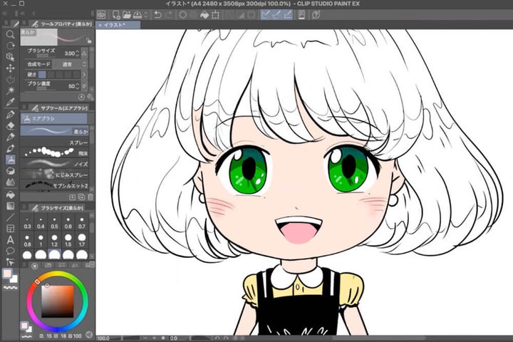
Task: Select the Text tool
Action: [x=10, y=239]
